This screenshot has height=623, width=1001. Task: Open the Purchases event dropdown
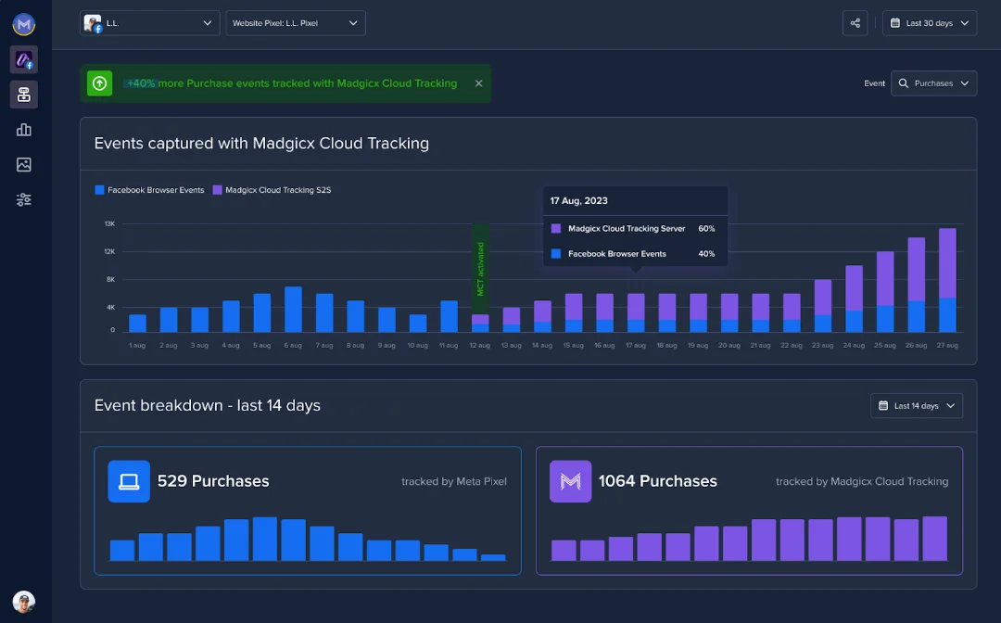click(934, 83)
